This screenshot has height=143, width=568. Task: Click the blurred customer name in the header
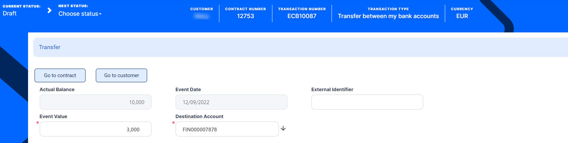202,16
